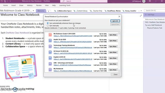
Task: Click the Search (Ctrl+E) page search field
Action: coord(154,11)
